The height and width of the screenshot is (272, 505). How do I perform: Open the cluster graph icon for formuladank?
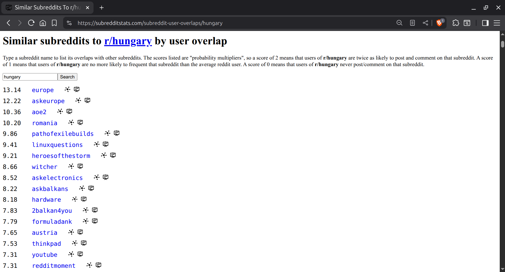click(86, 221)
